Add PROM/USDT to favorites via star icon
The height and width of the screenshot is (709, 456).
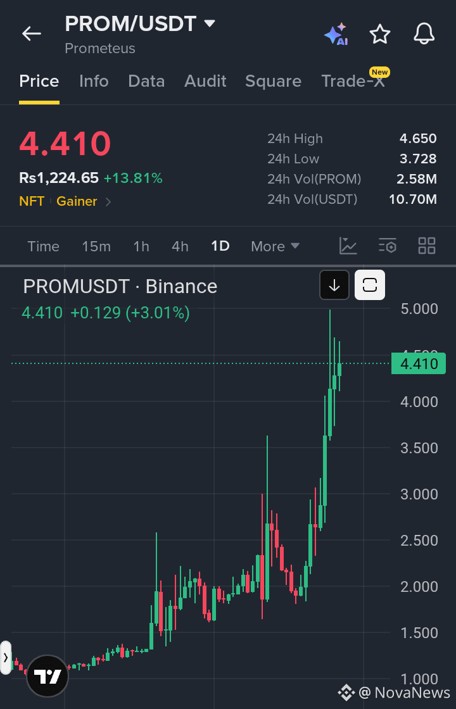tap(379, 34)
